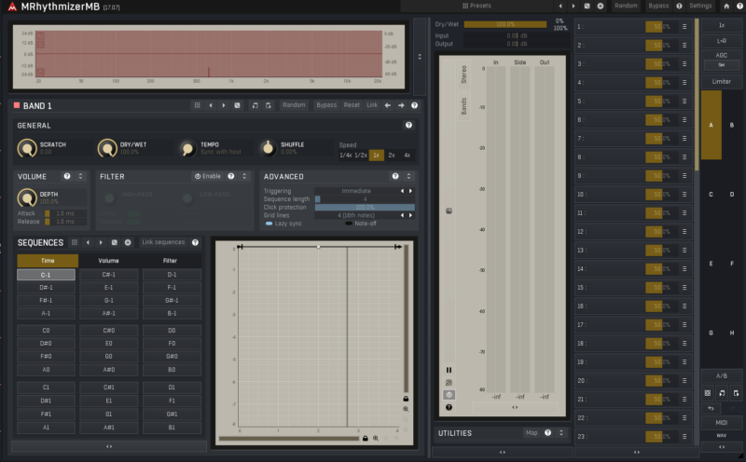This screenshot has height=462, width=746.
Task: Click the General section help icon
Action: 408,125
